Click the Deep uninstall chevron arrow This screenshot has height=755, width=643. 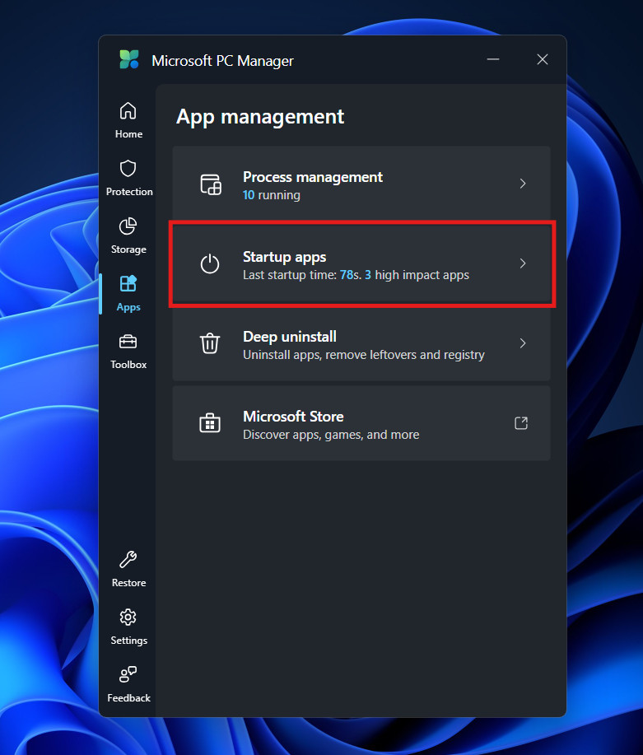coord(523,343)
